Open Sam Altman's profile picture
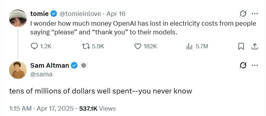The height and width of the screenshot is (116, 266). [x=18, y=70]
